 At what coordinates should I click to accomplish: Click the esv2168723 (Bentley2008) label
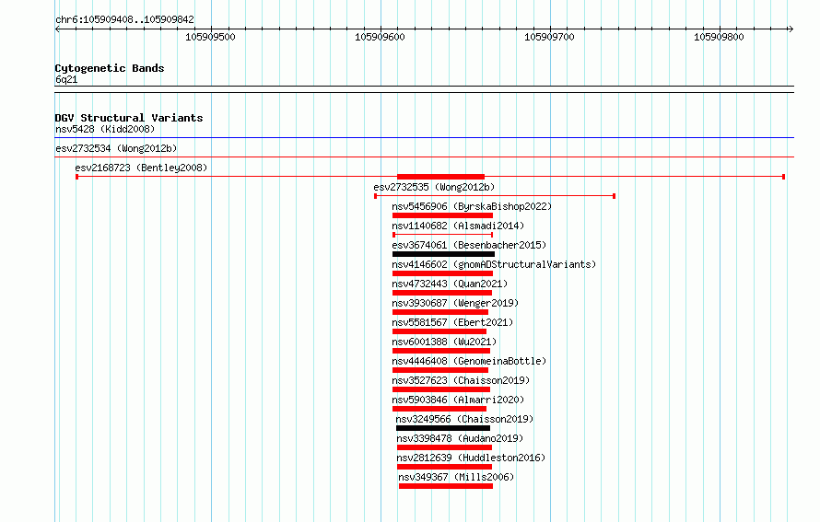click(141, 168)
